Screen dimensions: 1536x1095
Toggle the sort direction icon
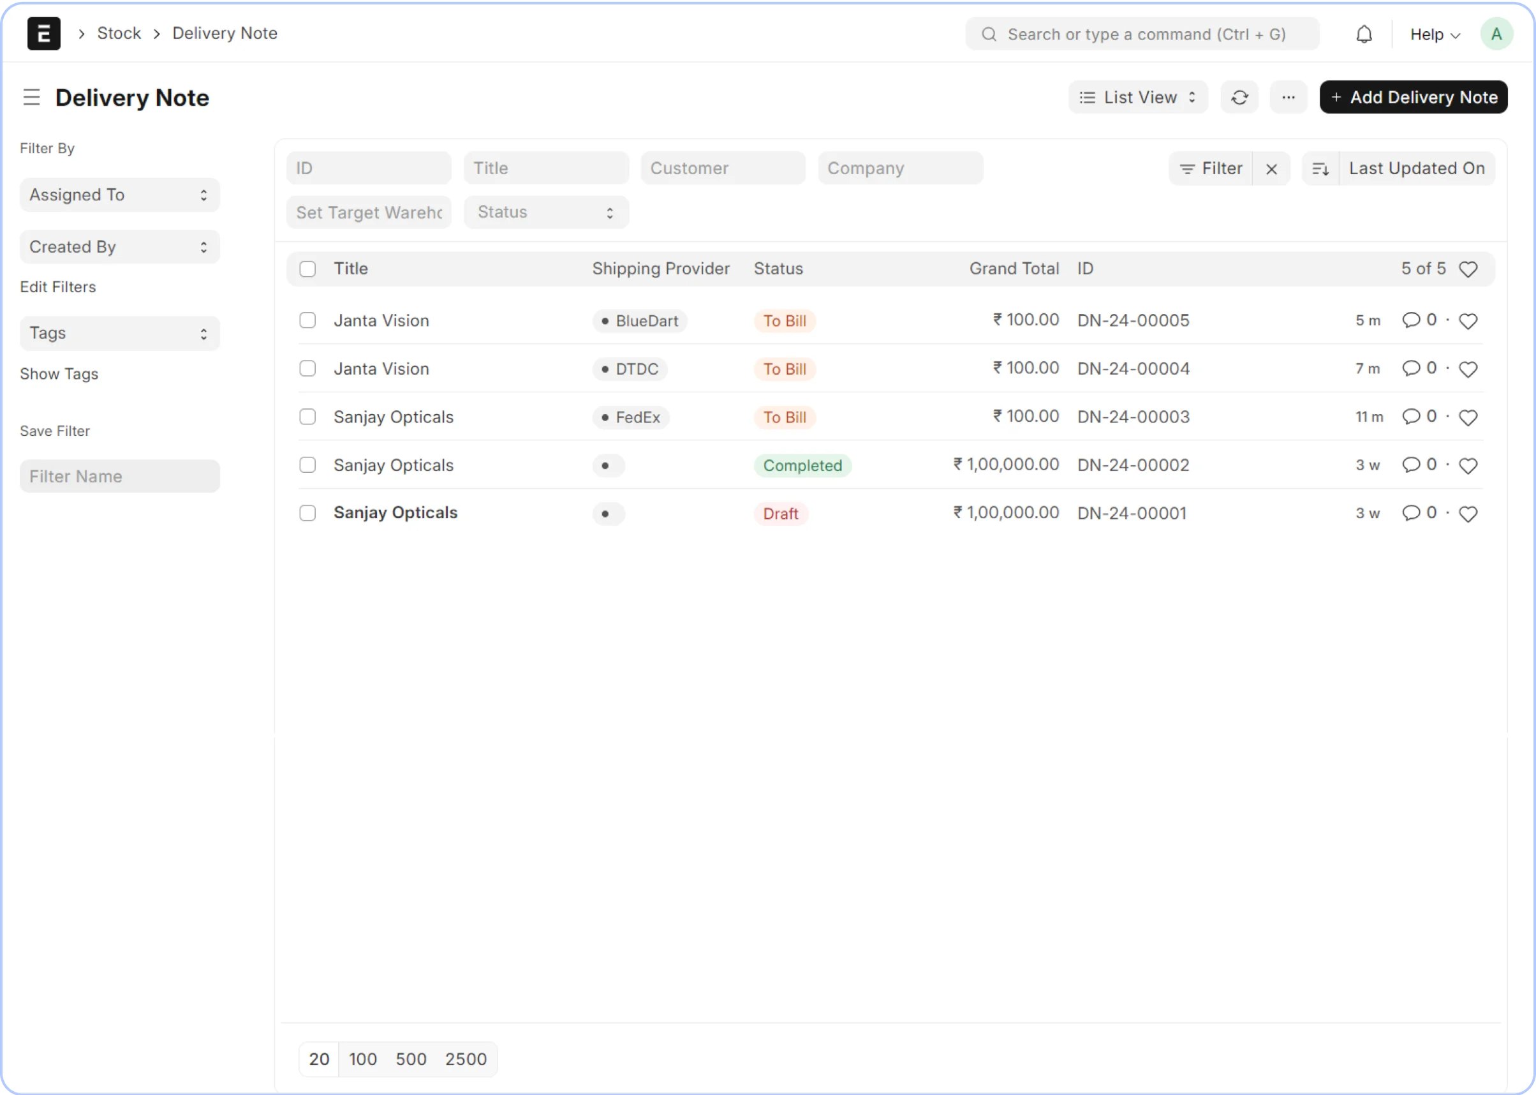click(1320, 169)
